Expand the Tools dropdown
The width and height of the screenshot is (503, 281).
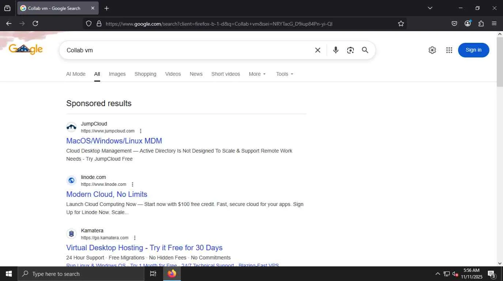coord(285,74)
